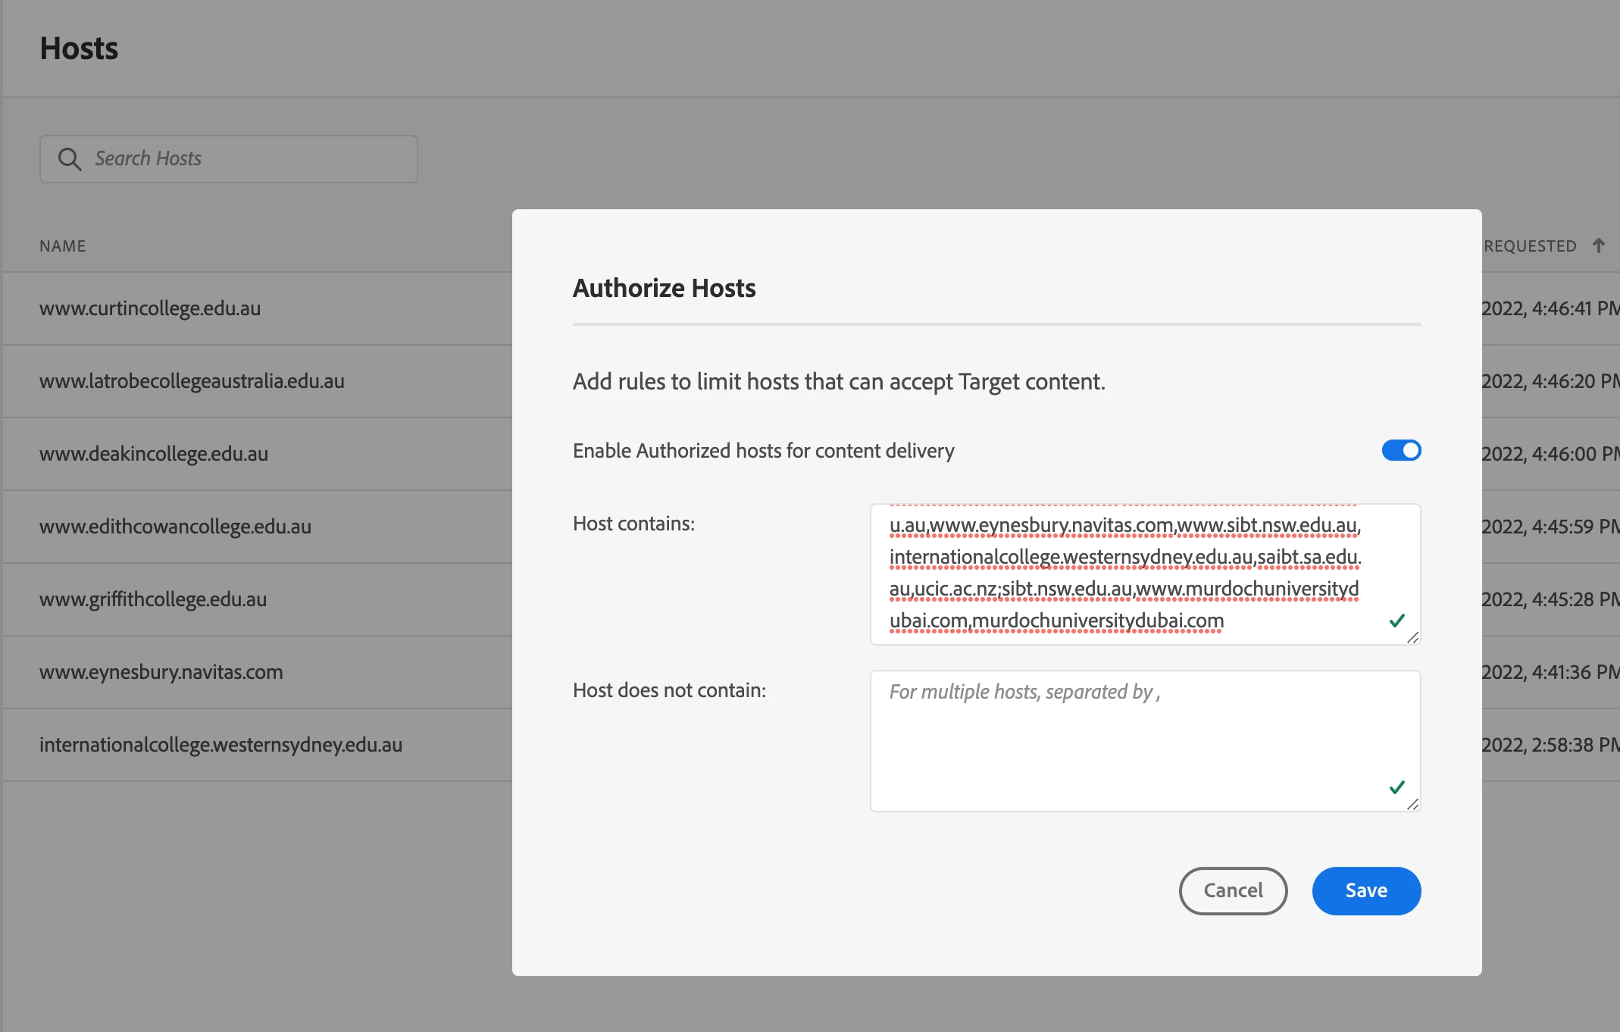
Task: Click the green checkmark in Host contains
Action: (1397, 621)
